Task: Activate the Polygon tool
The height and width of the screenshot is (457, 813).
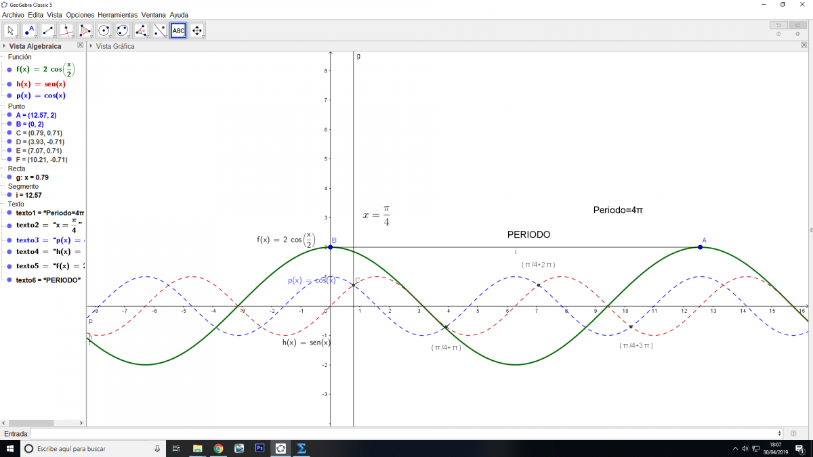Action: coord(85,30)
